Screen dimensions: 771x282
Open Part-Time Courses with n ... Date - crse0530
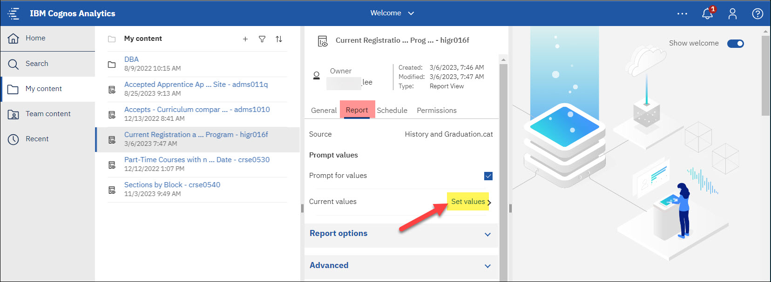197,159
